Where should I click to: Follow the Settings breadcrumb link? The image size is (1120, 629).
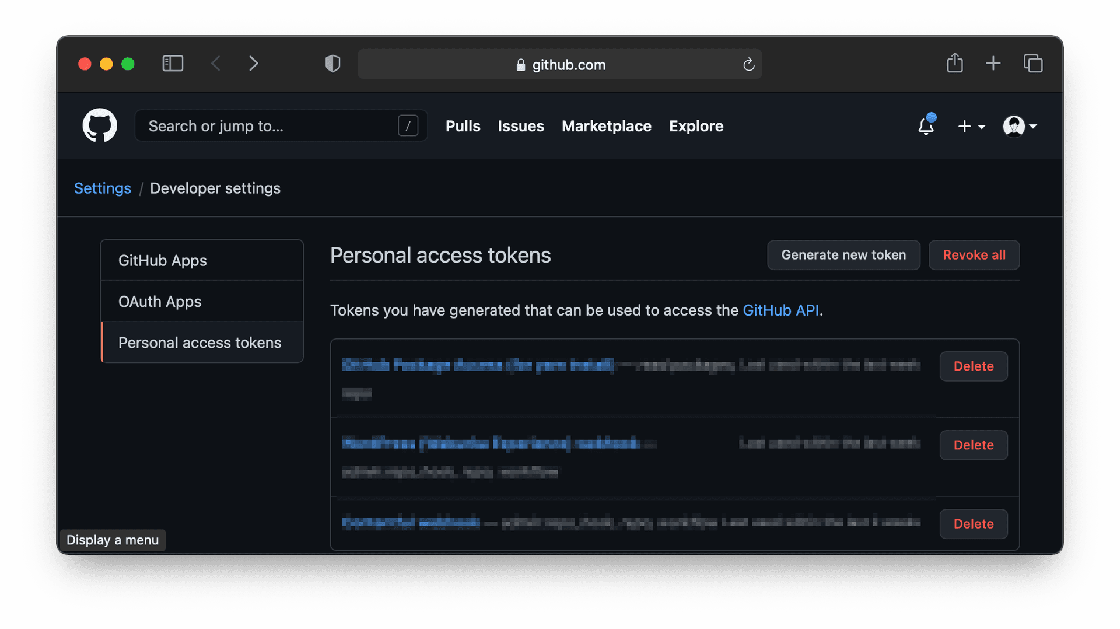(103, 188)
